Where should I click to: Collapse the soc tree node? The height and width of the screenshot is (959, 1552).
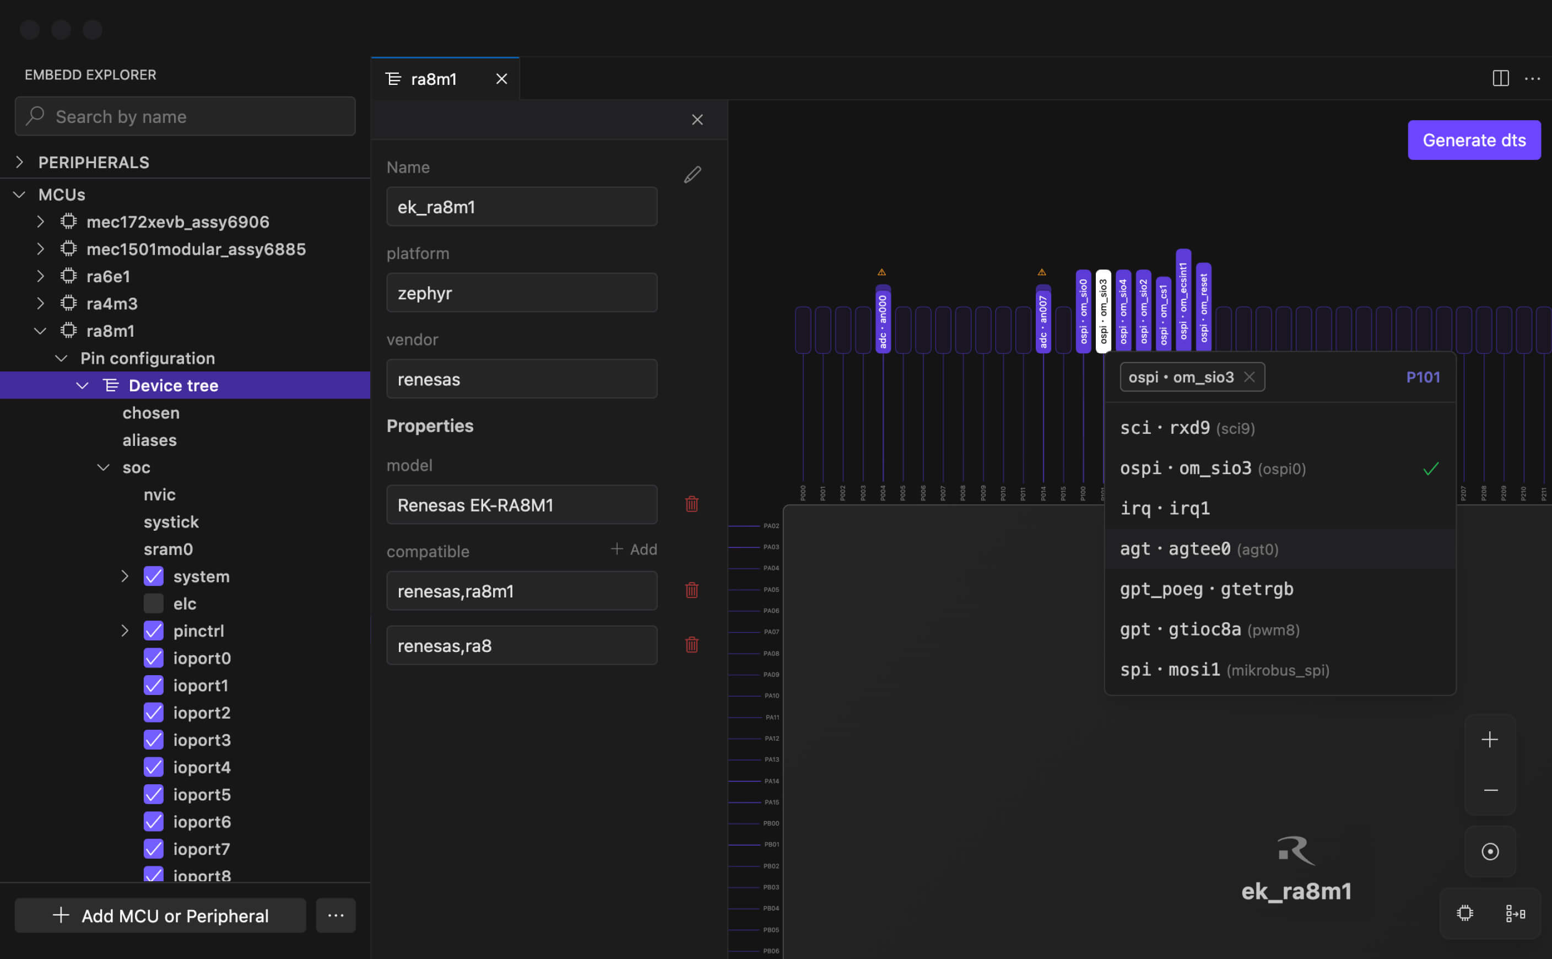104,467
